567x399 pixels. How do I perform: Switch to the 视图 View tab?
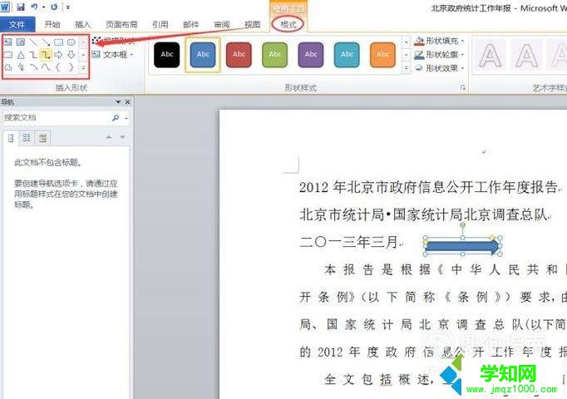point(253,25)
